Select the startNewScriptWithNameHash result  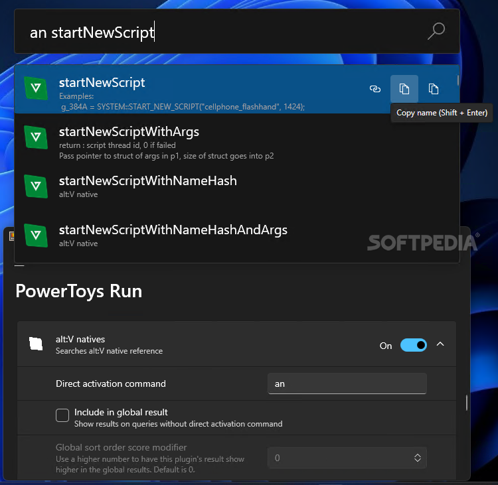[x=237, y=187]
